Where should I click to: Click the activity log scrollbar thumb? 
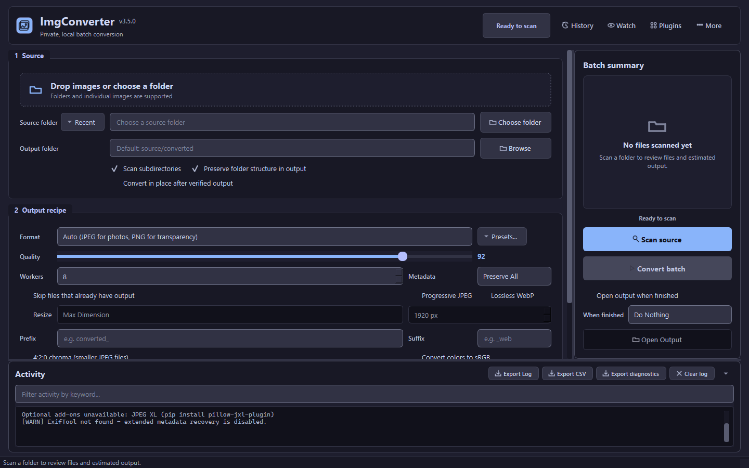pos(727,433)
